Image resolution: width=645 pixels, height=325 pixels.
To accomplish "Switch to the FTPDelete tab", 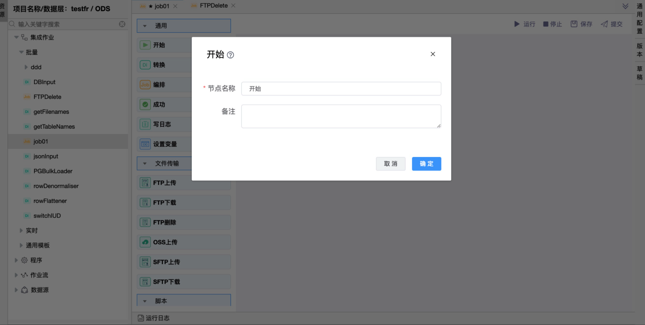I will pyautogui.click(x=213, y=6).
